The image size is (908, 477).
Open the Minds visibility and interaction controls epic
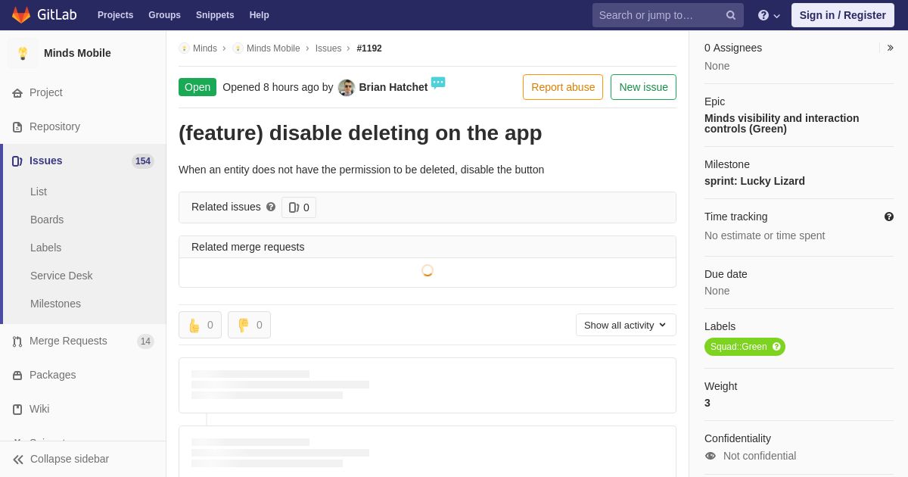point(782,123)
